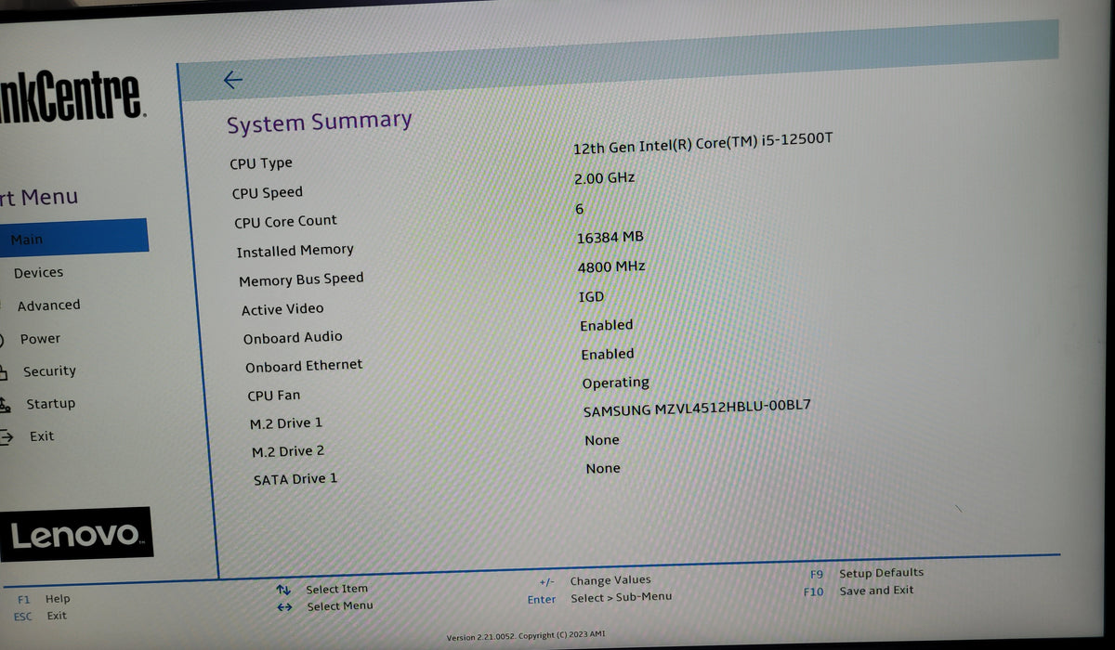The width and height of the screenshot is (1115, 650).
Task: Click the 2.00 GHz value
Action: (x=604, y=177)
